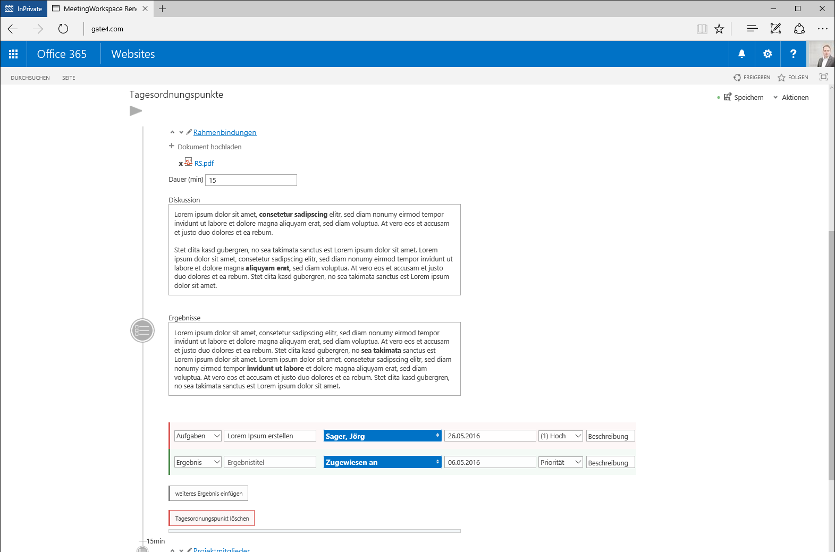Screen dimensions: 835x552
Task: Click the FREIGEBEN share button
Action: 752,78
